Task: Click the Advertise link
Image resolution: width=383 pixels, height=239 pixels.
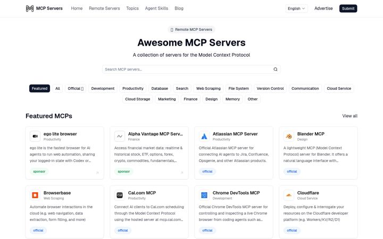Action: click(323, 8)
